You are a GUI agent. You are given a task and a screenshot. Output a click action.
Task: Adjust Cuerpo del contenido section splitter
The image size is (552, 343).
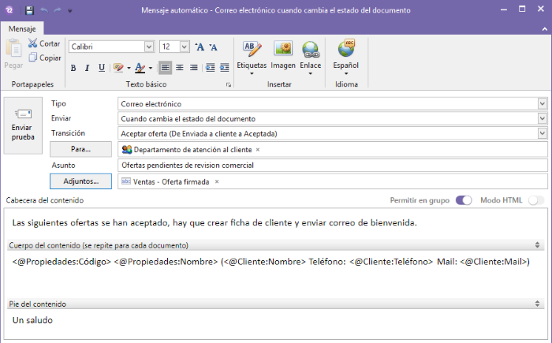(537, 245)
